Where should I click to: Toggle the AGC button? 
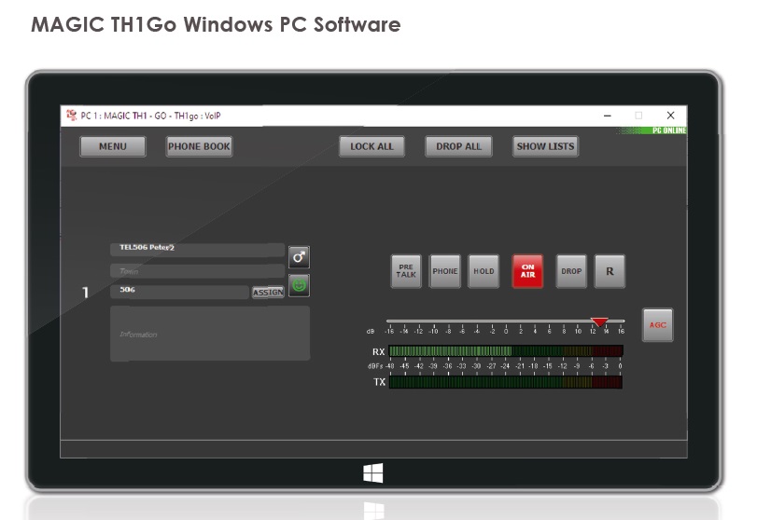click(657, 325)
